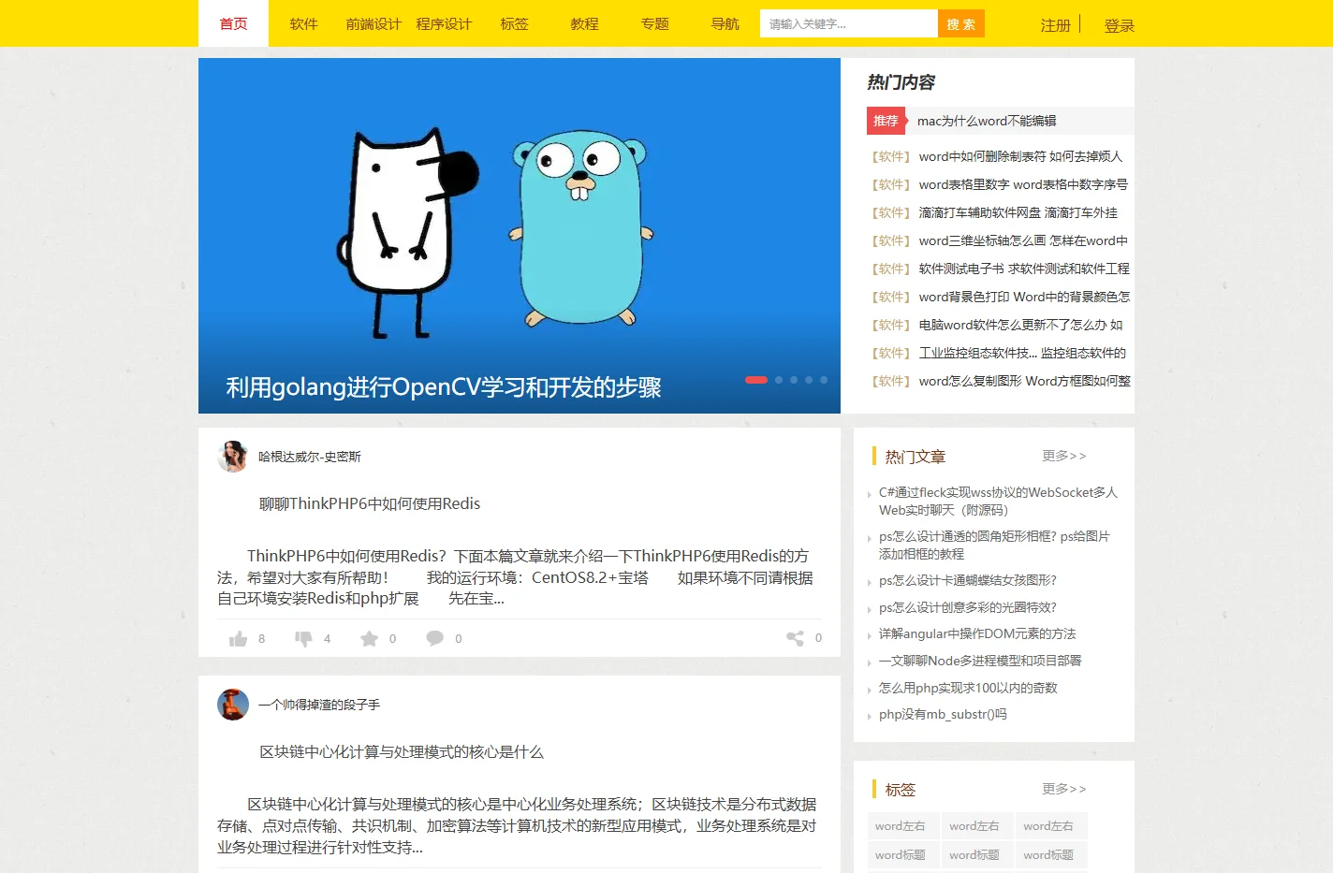Click 登录 link
The height and width of the screenshot is (873, 1333).
click(x=1119, y=25)
